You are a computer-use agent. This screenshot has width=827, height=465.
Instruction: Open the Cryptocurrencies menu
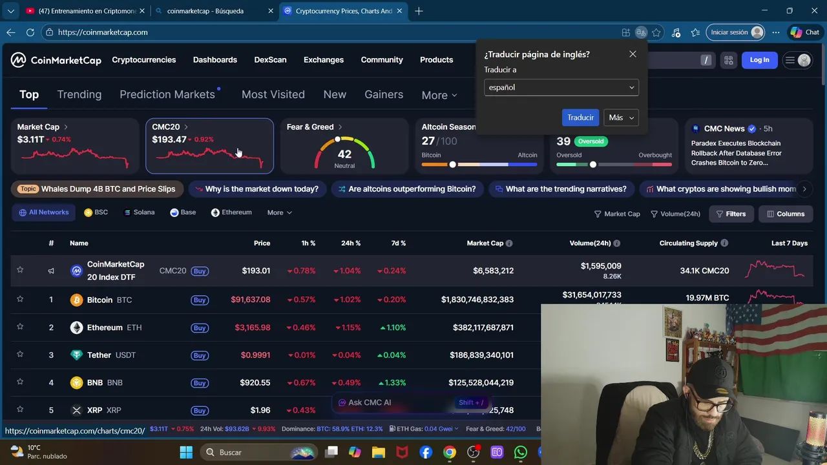[144, 59]
